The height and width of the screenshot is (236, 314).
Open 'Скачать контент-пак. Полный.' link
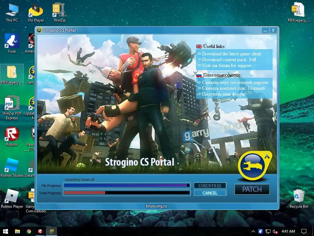point(234,88)
